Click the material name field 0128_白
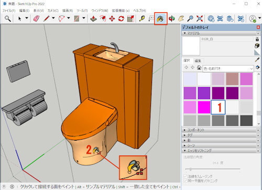Screen dimensions: 262x190 227,39
